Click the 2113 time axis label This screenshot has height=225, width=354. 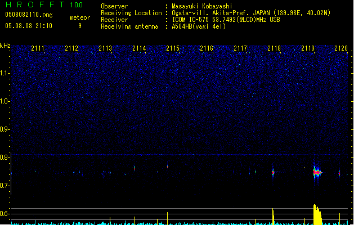pyautogui.click(x=105, y=48)
